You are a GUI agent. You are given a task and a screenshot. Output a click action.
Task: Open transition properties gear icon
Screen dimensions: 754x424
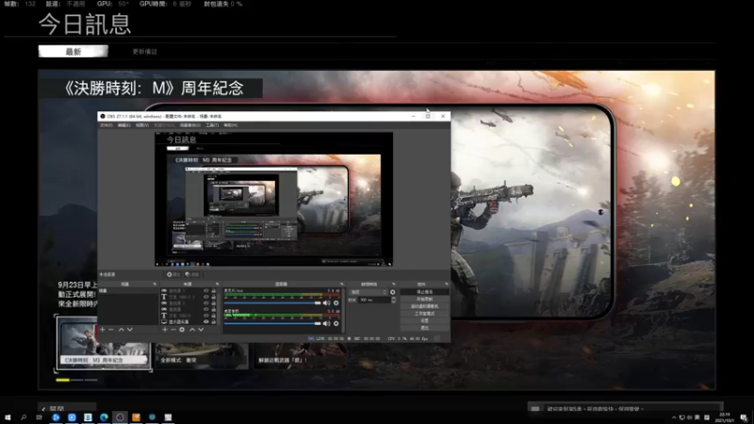click(393, 292)
